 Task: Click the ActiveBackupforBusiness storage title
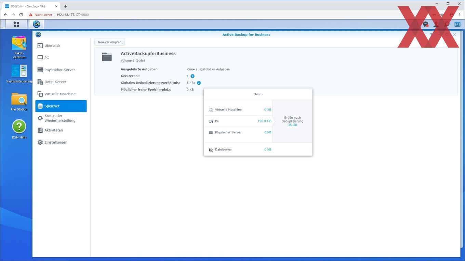148,54
